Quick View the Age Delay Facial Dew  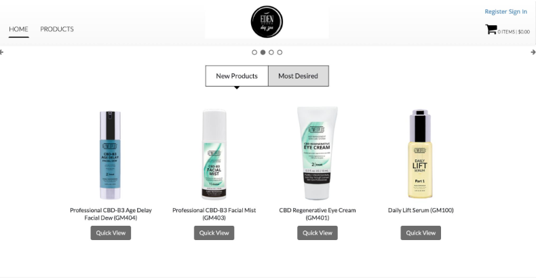[x=111, y=233]
